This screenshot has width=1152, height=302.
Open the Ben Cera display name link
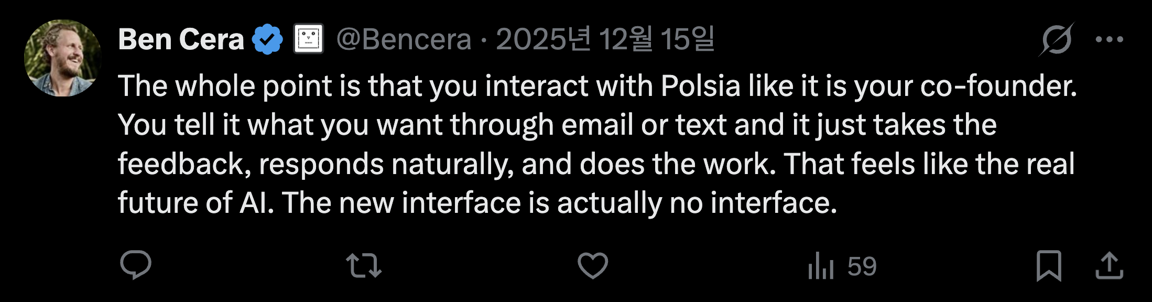click(x=181, y=40)
